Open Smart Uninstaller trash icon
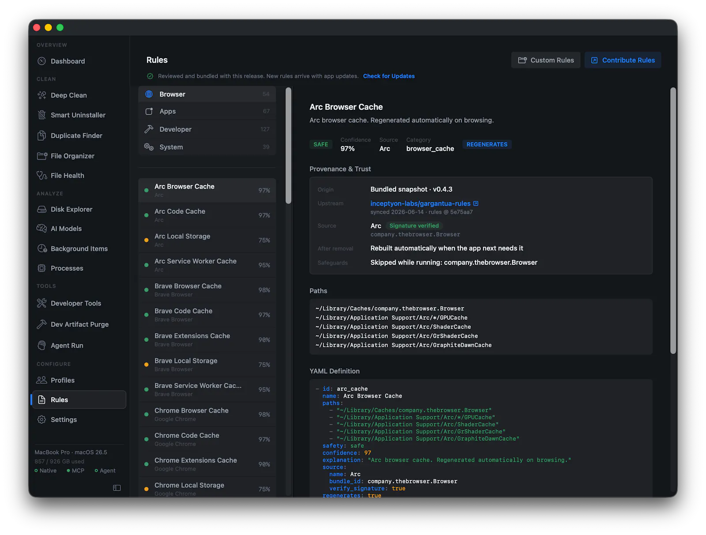706x535 pixels. point(42,115)
